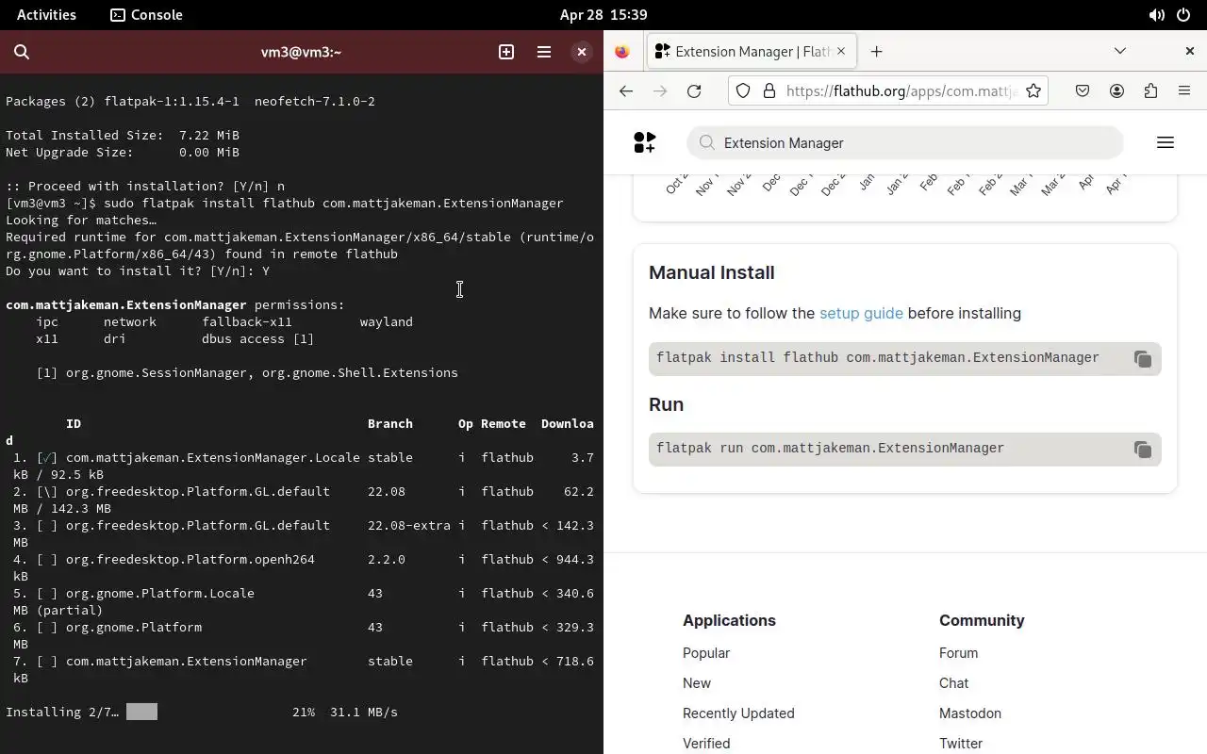
Task: Open the Activities overview
Action: tap(46, 14)
